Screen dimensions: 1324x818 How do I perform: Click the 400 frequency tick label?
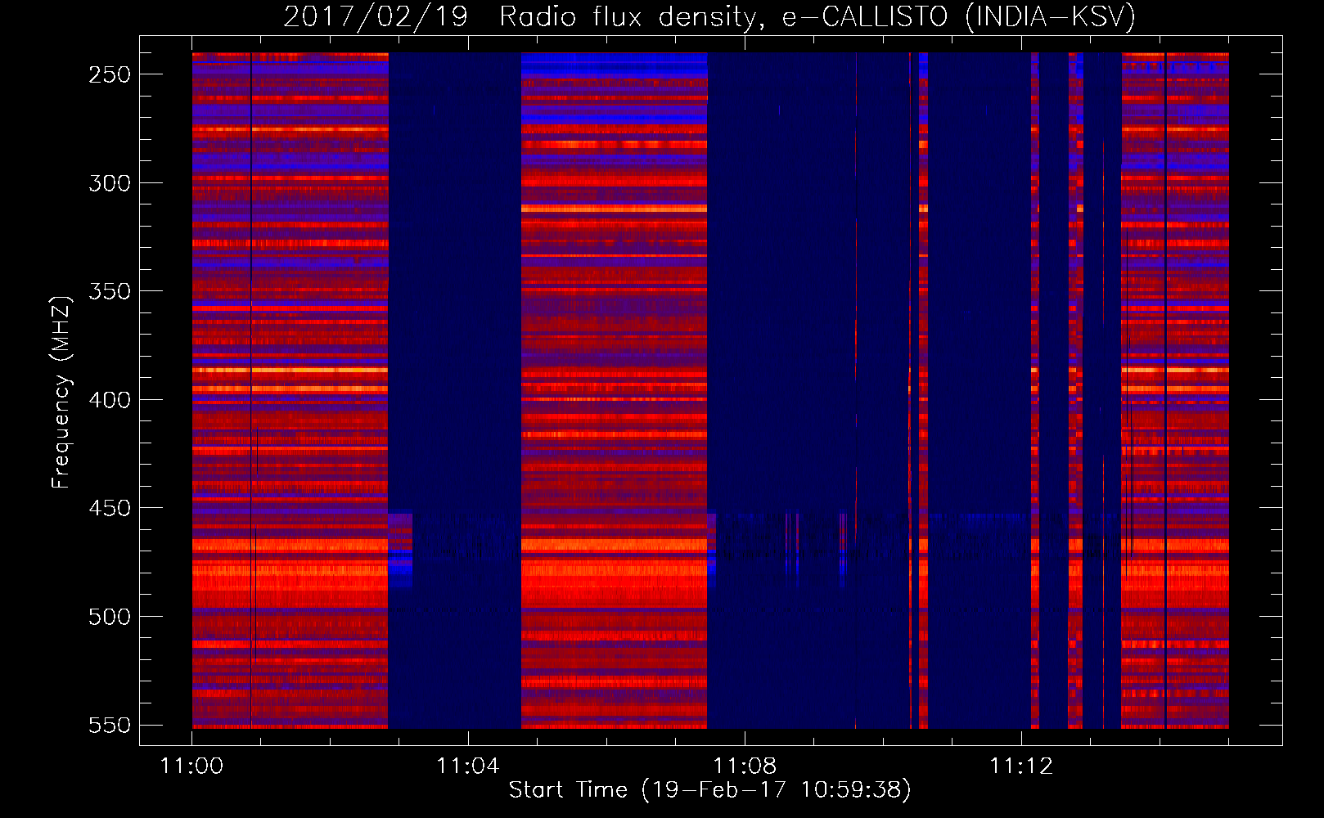110,400
